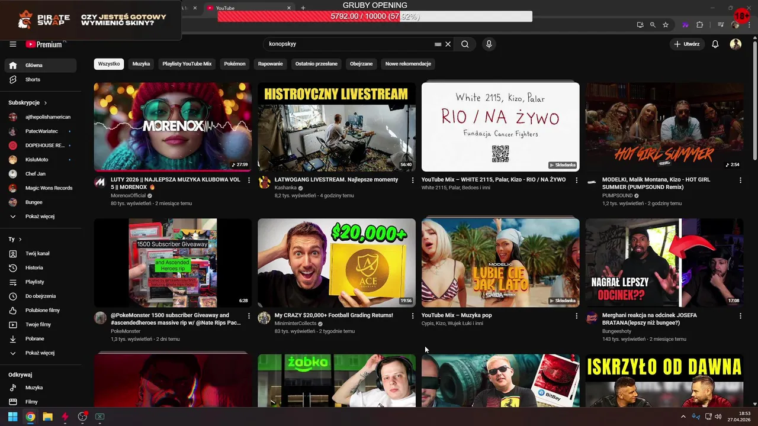This screenshot has height=426, width=758.
Task: Open more options for HOT GIRL SUMMER video
Action: coord(740,180)
